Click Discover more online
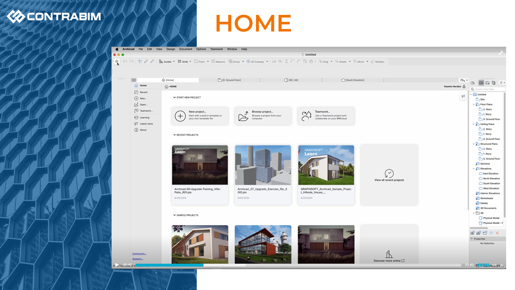The height and width of the screenshot is (290, 515). click(x=389, y=261)
